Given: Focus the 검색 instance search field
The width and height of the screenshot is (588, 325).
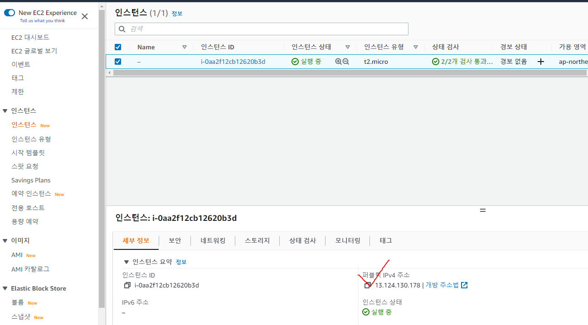Looking at the screenshot, I should pos(262,29).
